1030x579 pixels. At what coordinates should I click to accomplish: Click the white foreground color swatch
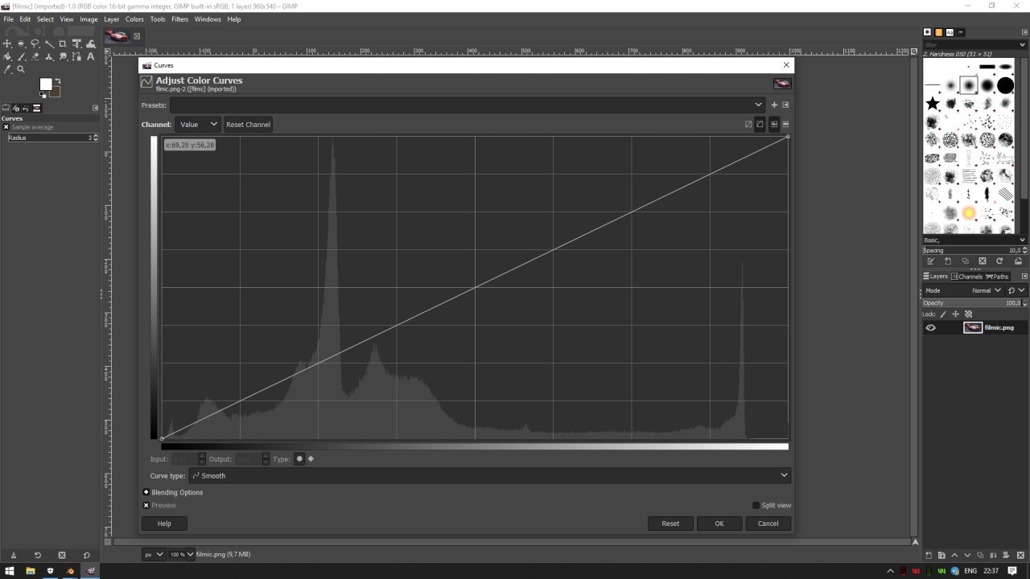pos(46,84)
